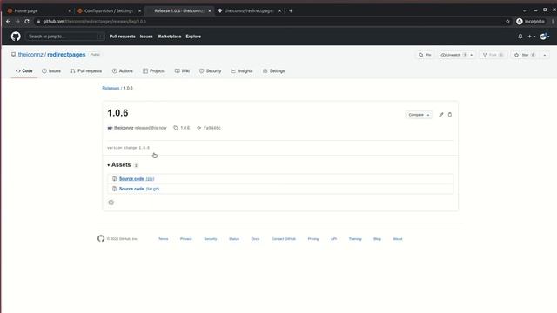Open footer Training link
The image size is (557, 313).
point(355,239)
